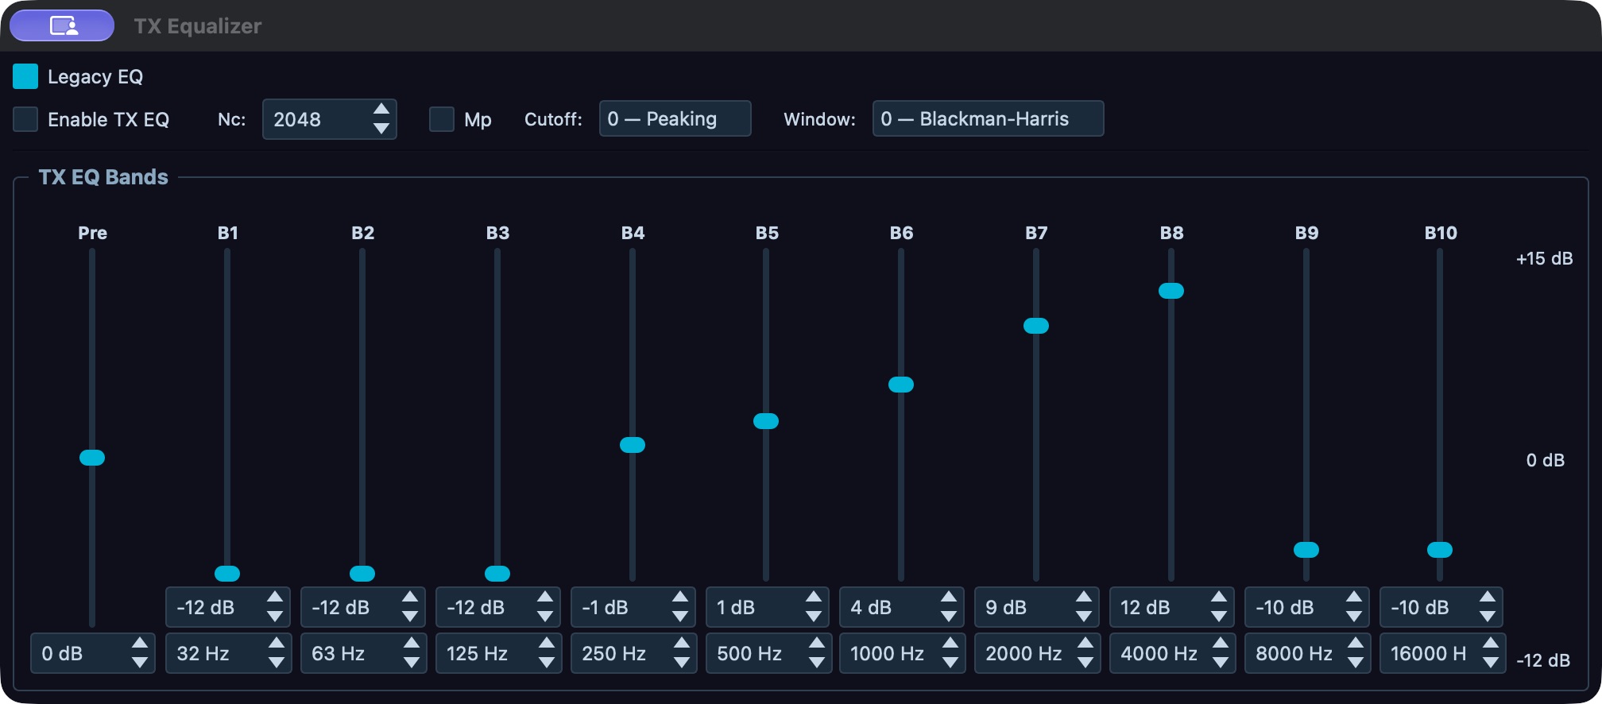Uncheck the Legacy EQ checkbox
Viewport: 1602px width, 704px height.
click(x=25, y=76)
